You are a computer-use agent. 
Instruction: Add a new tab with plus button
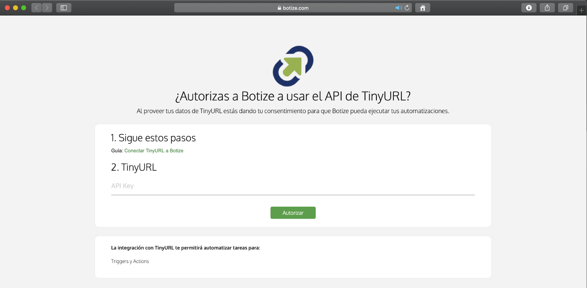(x=581, y=10)
